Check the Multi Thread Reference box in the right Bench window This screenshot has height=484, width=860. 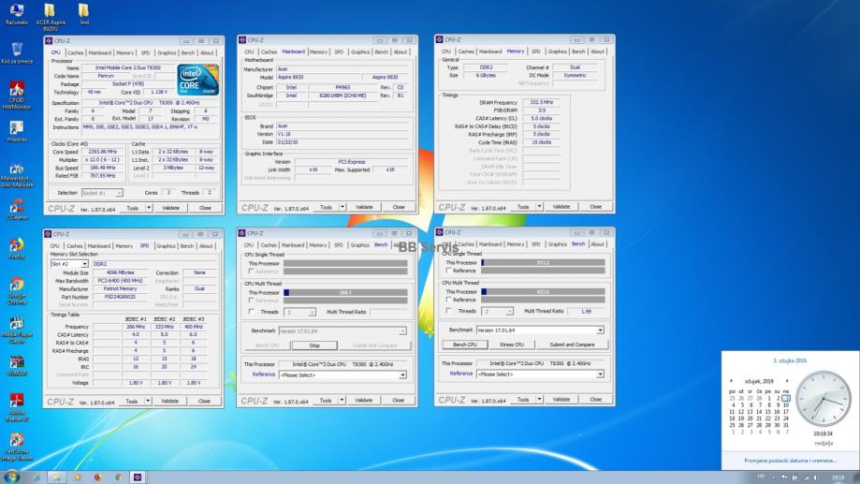point(448,300)
